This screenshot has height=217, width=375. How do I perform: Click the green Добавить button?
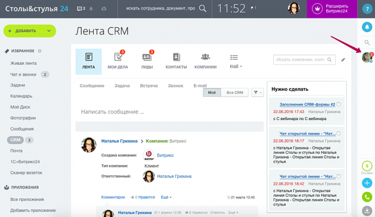pos(29,31)
